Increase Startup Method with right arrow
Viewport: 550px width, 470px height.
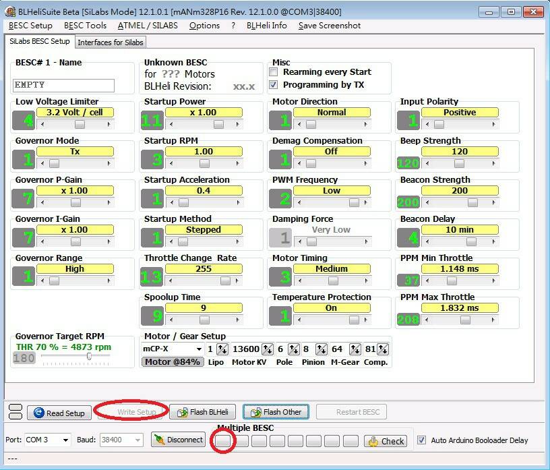(x=238, y=242)
